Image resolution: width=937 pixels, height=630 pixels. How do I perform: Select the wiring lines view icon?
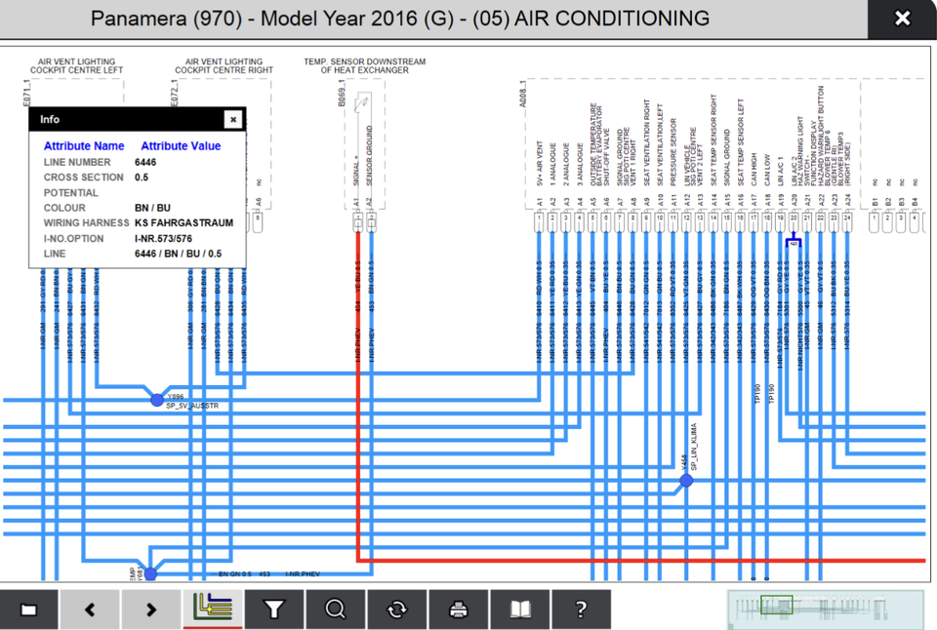coord(213,610)
